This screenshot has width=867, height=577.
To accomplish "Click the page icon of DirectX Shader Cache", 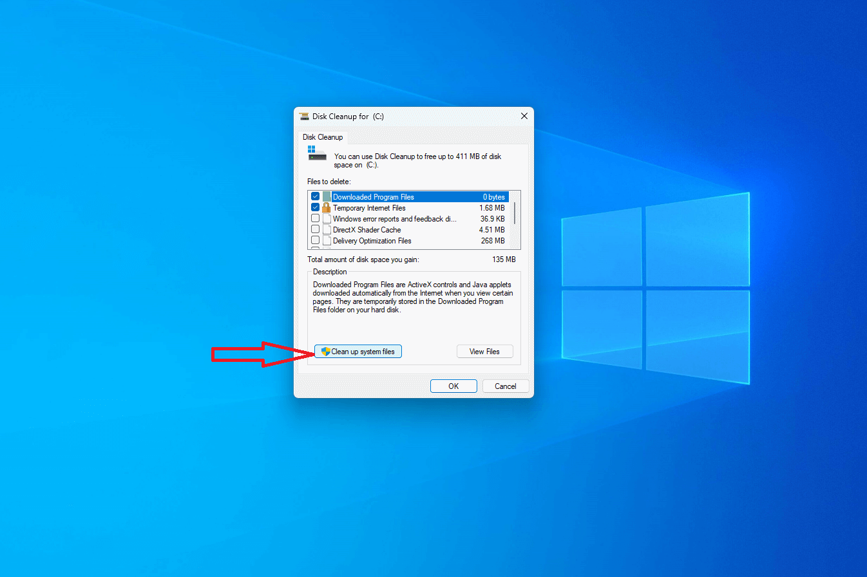I will point(327,230).
